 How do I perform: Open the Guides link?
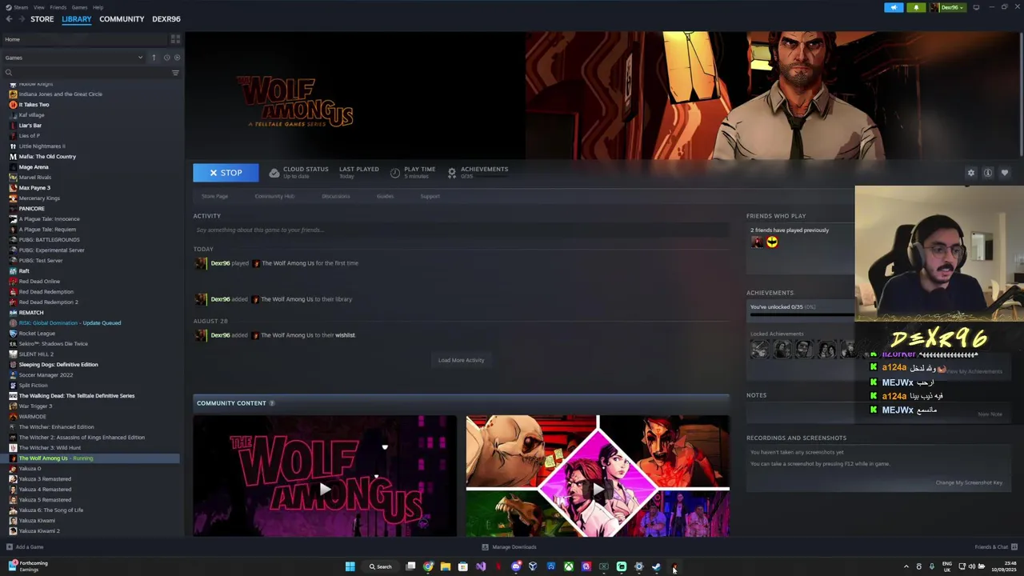[x=385, y=196]
